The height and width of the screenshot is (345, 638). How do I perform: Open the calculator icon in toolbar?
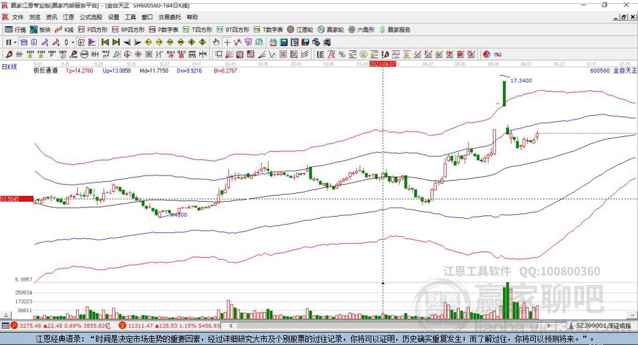point(283,42)
